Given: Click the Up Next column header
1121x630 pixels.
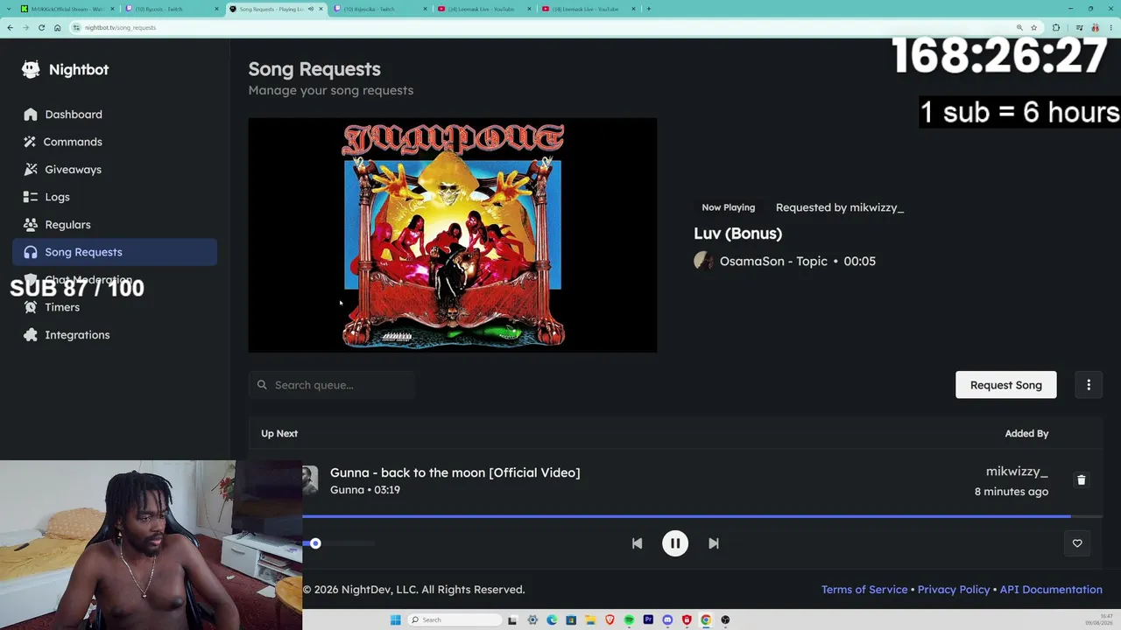Looking at the screenshot, I should pyautogui.click(x=279, y=433).
